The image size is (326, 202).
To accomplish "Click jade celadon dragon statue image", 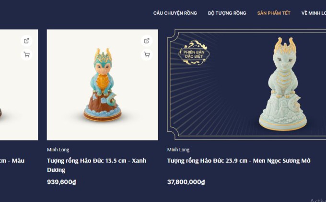I will click(283, 85).
